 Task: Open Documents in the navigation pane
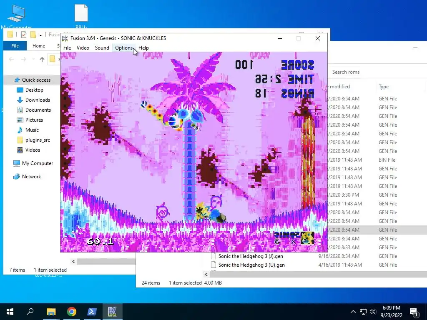(x=38, y=110)
